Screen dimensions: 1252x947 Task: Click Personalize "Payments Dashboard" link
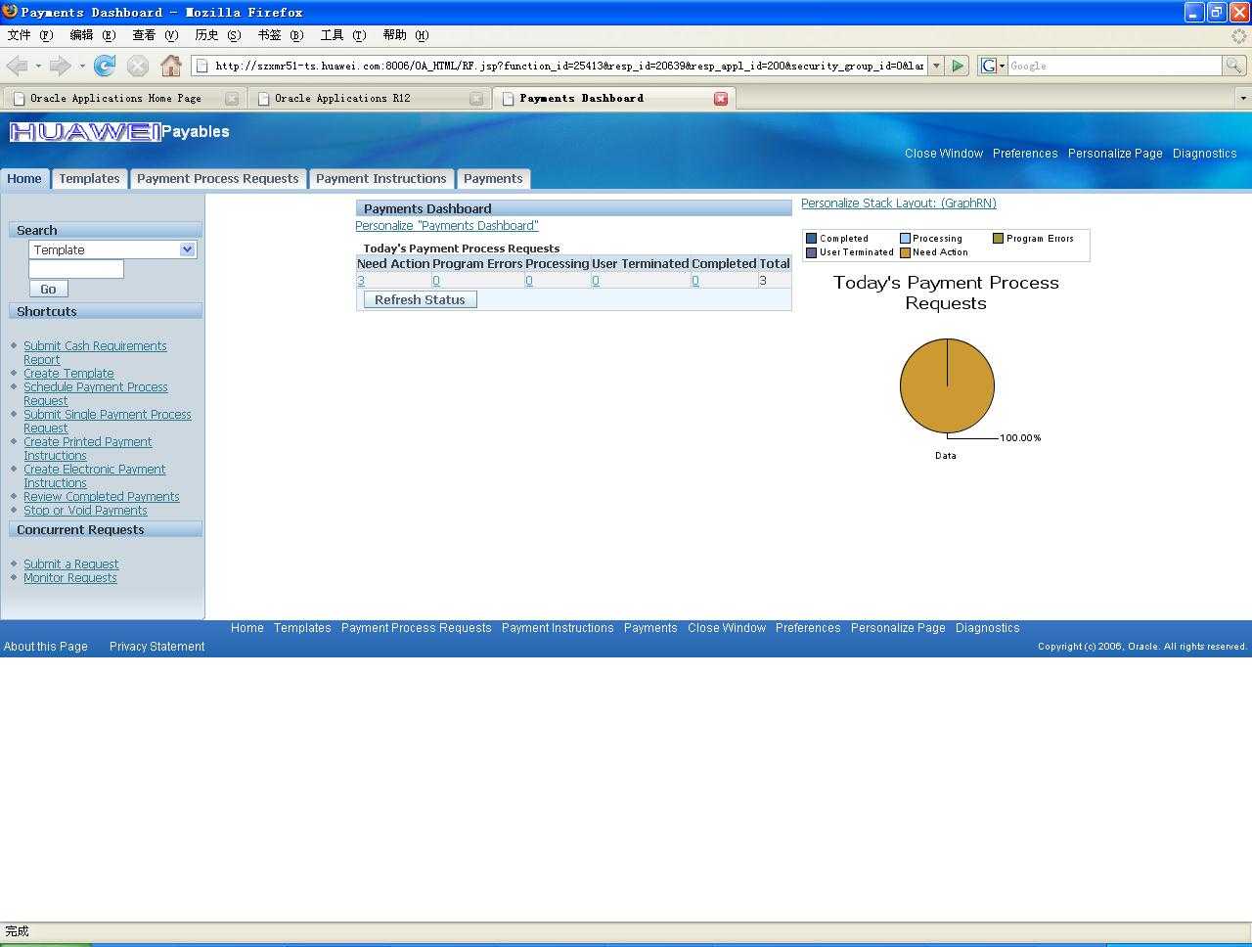pos(447,225)
